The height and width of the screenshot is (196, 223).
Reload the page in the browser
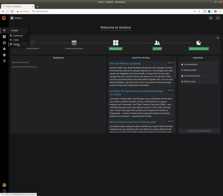click(x=12, y=11)
